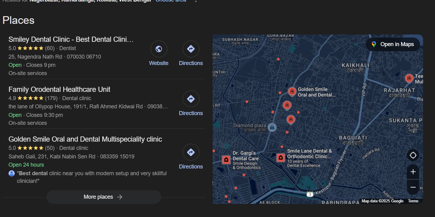Click the More places button
This screenshot has width=435, height=217.
(x=103, y=197)
